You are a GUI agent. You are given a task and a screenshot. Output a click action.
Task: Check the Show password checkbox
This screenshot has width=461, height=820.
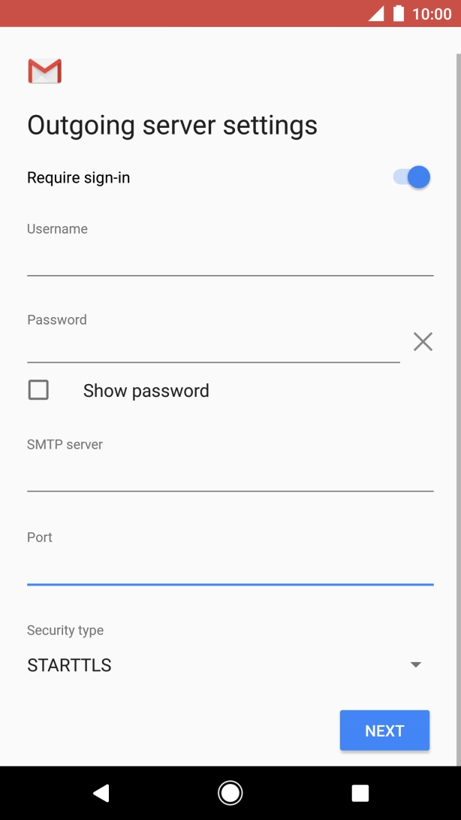(x=38, y=390)
